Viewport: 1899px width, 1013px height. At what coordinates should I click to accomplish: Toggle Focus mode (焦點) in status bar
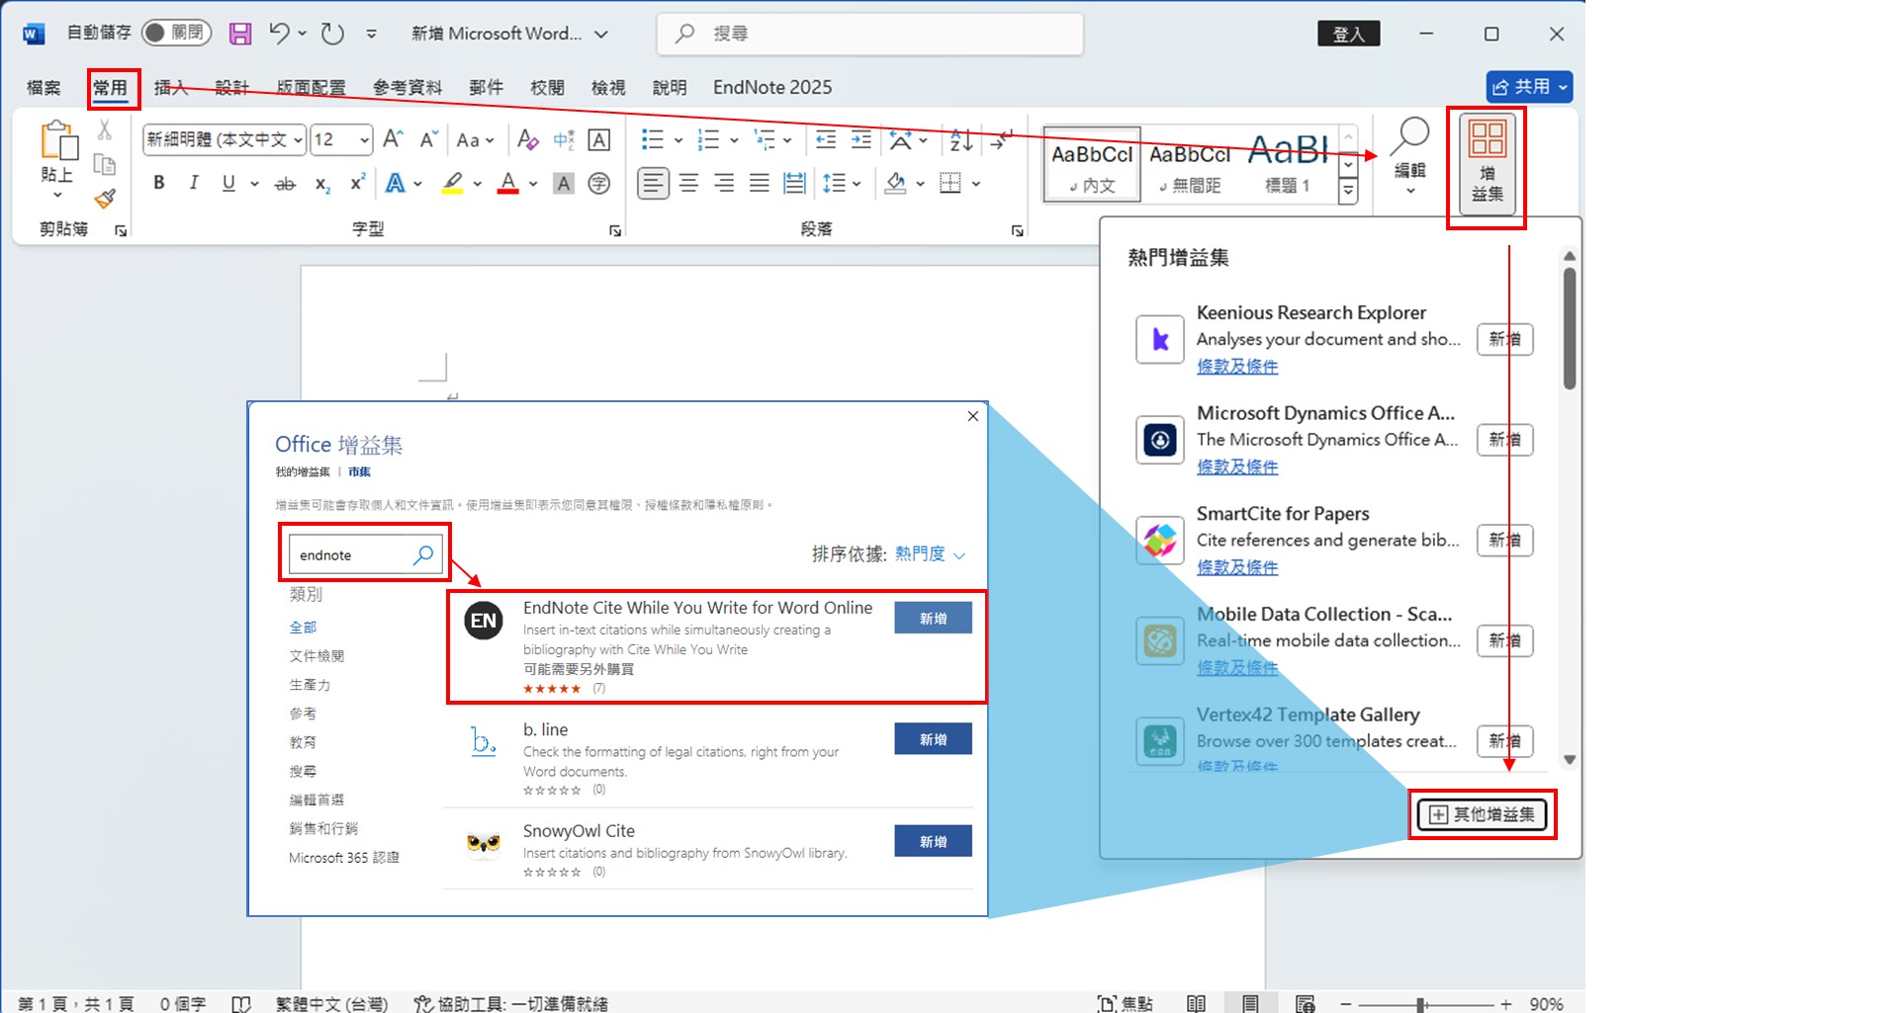coord(1125,1003)
